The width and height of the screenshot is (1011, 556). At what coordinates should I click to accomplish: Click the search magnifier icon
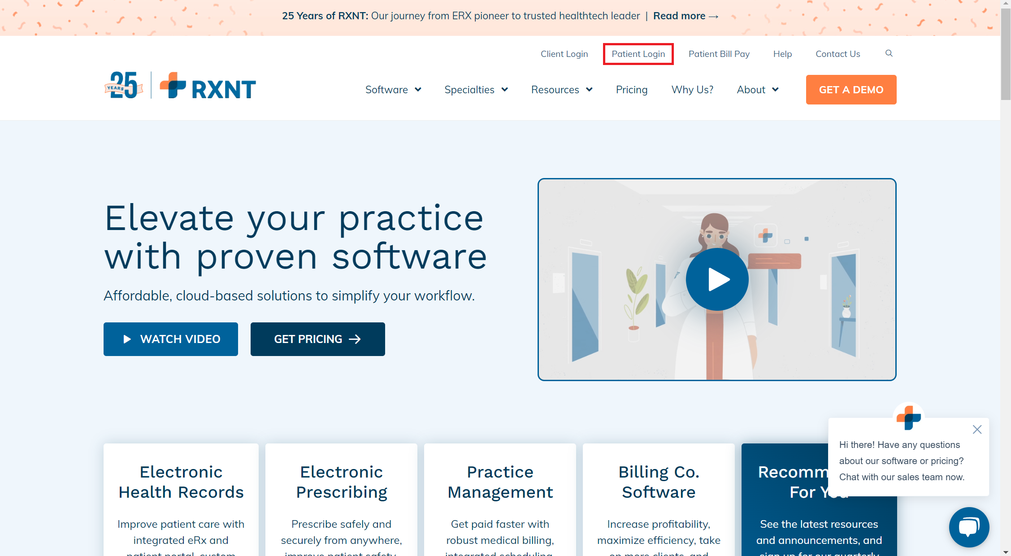(889, 53)
